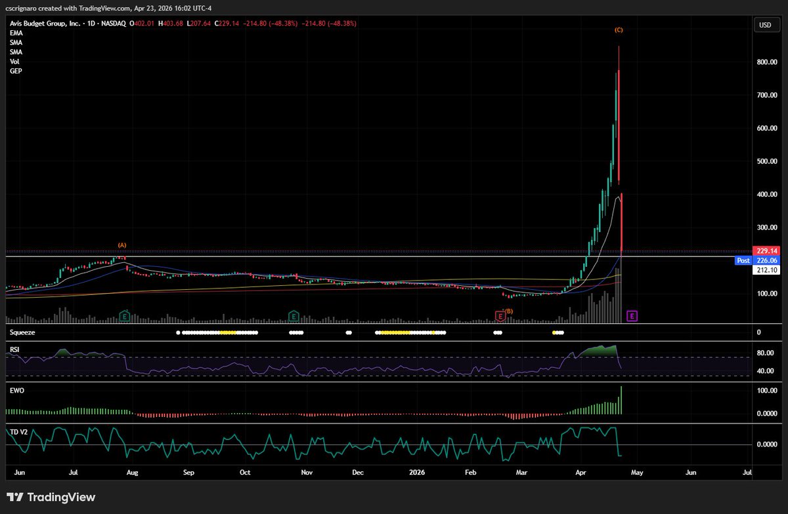Click the Sep label on time axis
This screenshot has height=514, width=788.
click(188, 471)
